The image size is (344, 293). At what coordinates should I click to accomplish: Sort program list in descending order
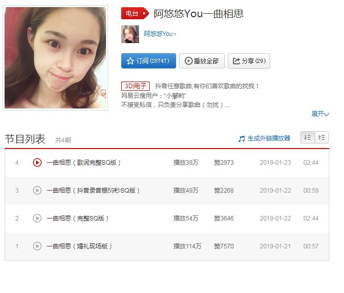click(307, 137)
